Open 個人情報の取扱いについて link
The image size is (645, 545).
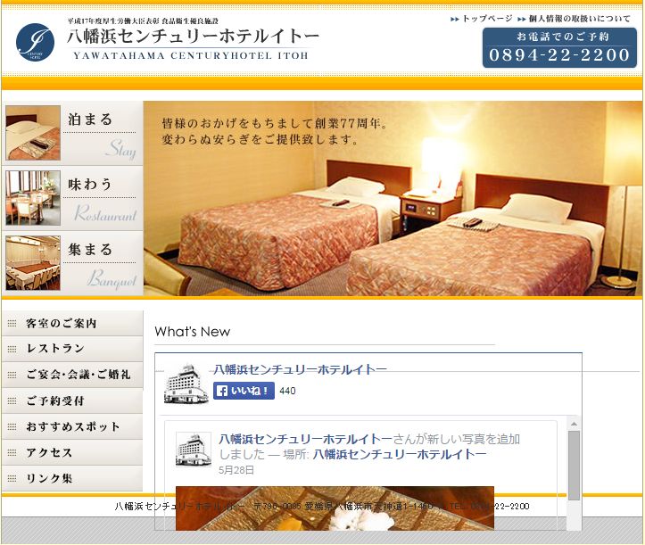[574, 19]
